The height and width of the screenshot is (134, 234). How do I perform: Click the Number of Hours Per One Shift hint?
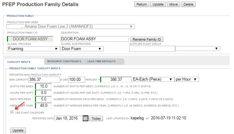(x=105, y=93)
